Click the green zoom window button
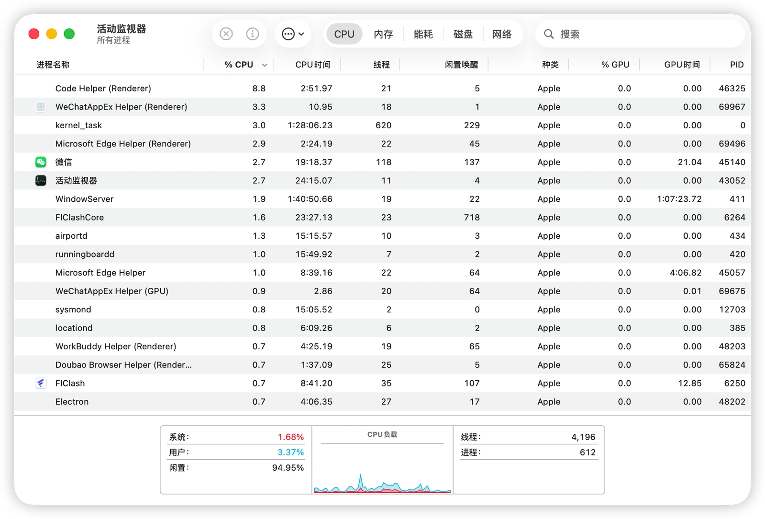The width and height of the screenshot is (765, 519). pos(69,34)
